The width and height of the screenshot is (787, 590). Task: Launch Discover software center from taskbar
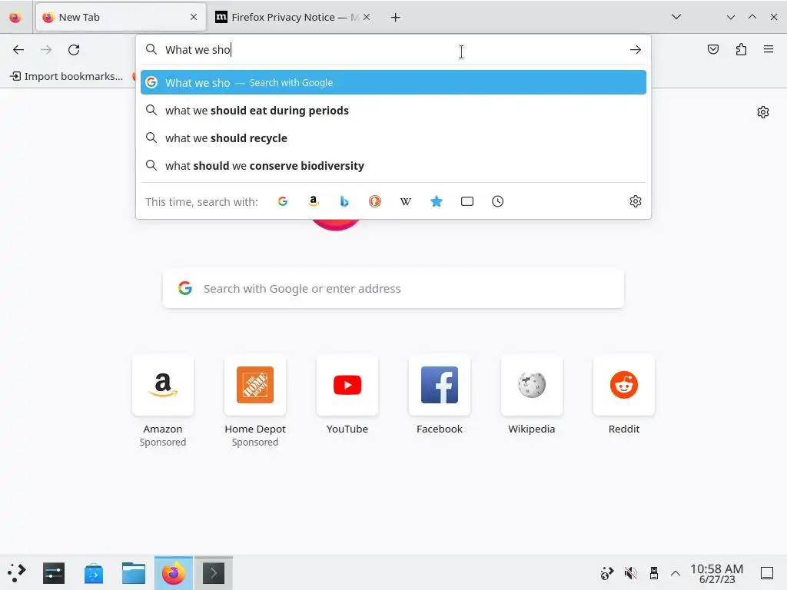coord(94,573)
